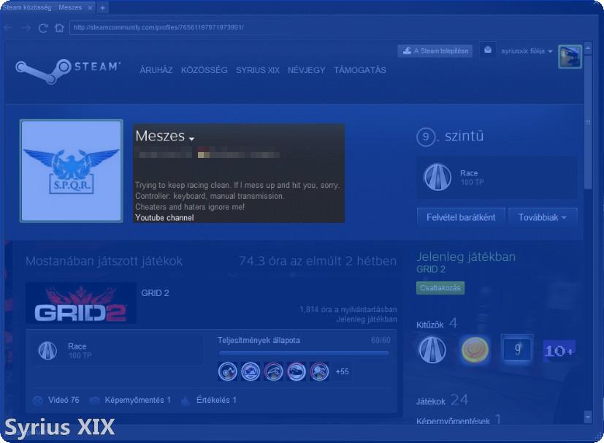Viewport: 604px width, 443px height.
Task: Click the browser back arrow
Action: click(8, 28)
